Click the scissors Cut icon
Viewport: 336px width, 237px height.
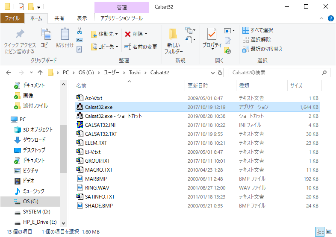point(80,30)
